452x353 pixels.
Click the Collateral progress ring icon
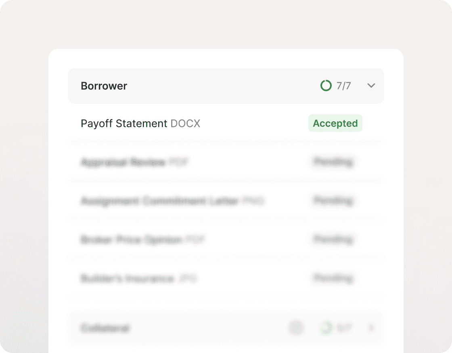coord(326,328)
